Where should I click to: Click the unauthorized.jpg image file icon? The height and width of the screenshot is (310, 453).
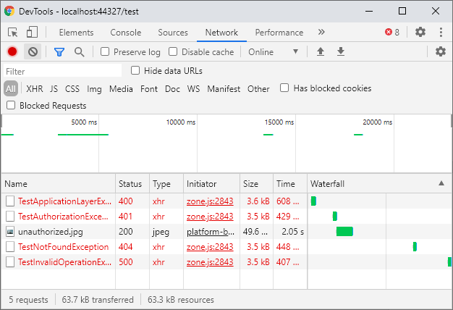pos(10,232)
